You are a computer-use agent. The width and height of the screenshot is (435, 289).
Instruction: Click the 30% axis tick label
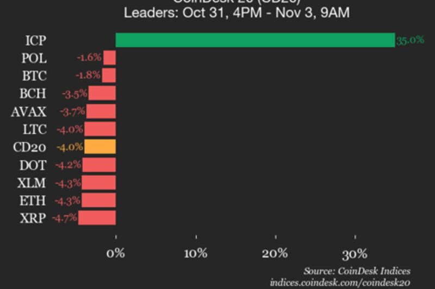tap(355, 253)
